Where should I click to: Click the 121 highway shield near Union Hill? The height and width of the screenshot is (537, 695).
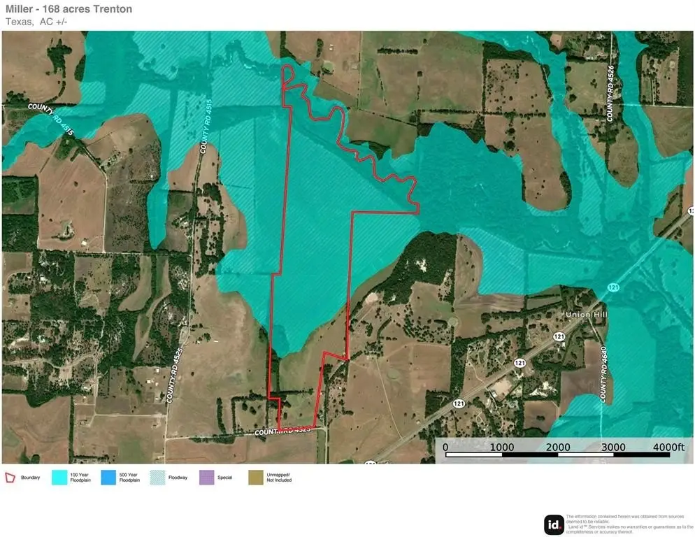click(559, 337)
